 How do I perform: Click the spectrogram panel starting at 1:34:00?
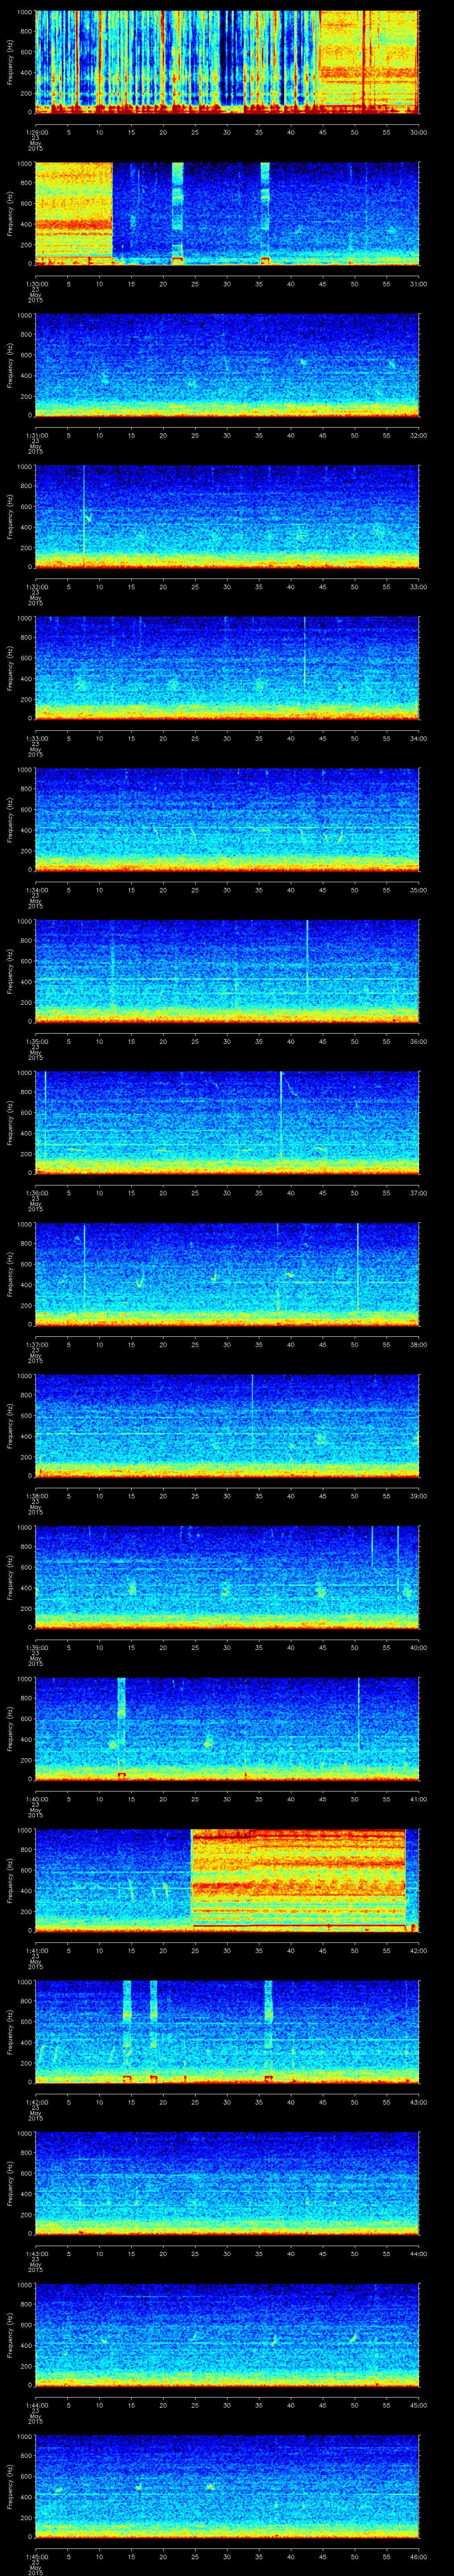tap(227, 821)
